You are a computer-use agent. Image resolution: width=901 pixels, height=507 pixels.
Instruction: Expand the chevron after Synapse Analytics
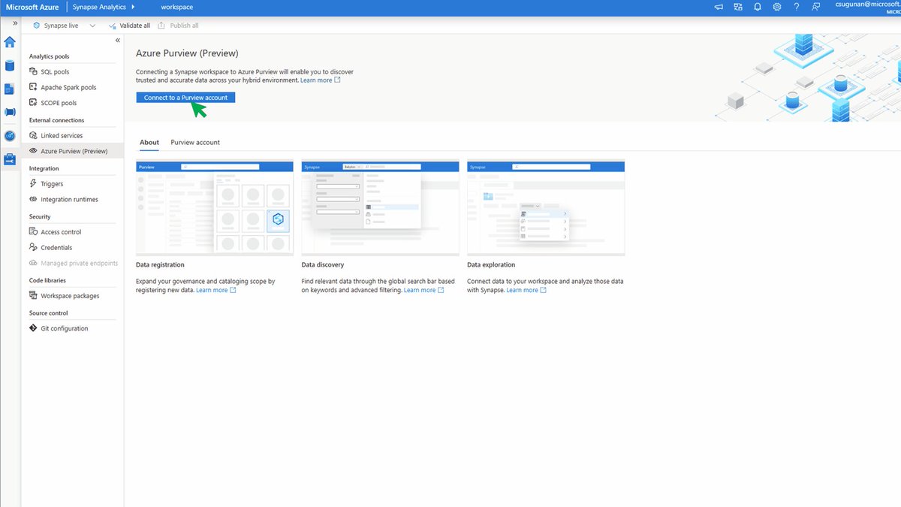133,7
